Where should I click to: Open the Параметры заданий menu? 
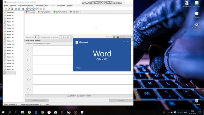tap(26, 6)
